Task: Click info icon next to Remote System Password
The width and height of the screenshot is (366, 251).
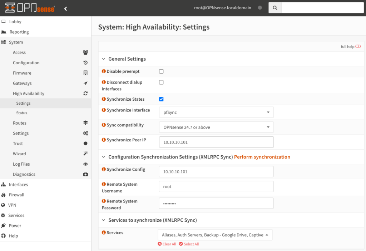Action: tap(104, 201)
